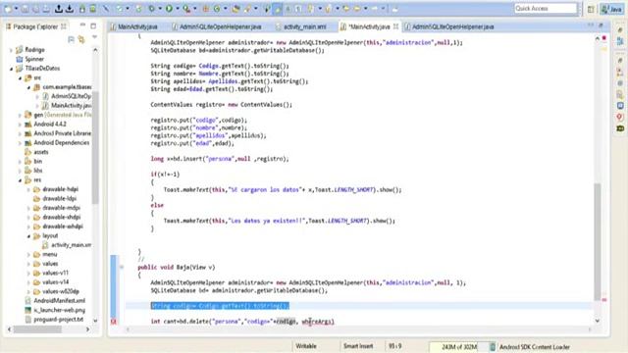Toggle Mark Occurrences highlighted toolbar button

coord(277,9)
